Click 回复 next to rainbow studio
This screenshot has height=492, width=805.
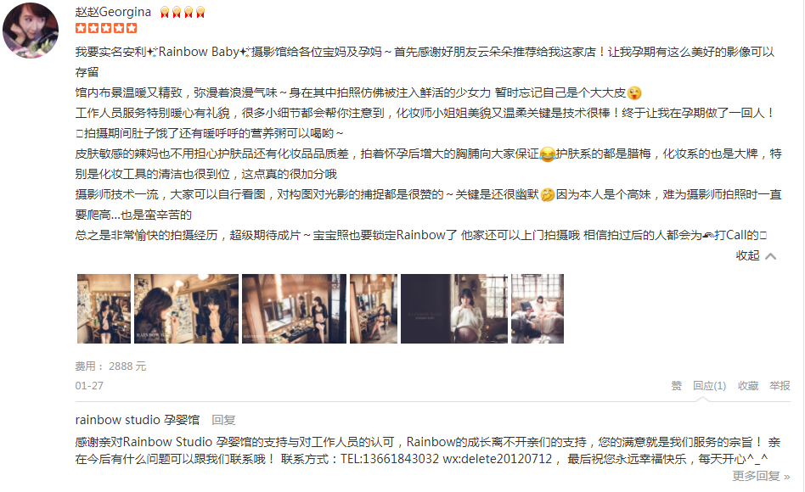pos(224,420)
